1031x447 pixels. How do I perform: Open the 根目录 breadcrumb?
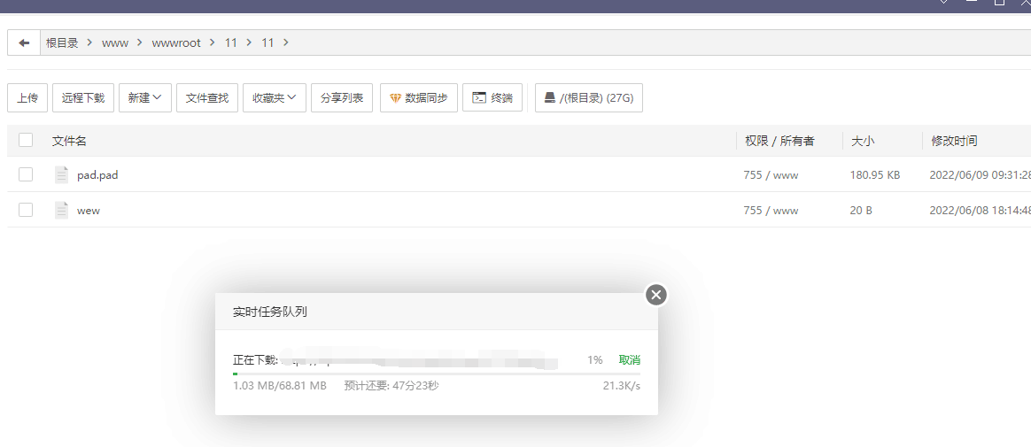(x=62, y=42)
